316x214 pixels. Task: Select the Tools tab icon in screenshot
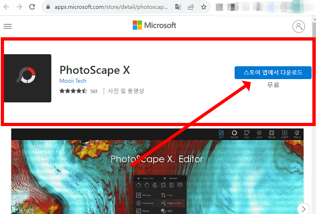[x=297, y=134]
